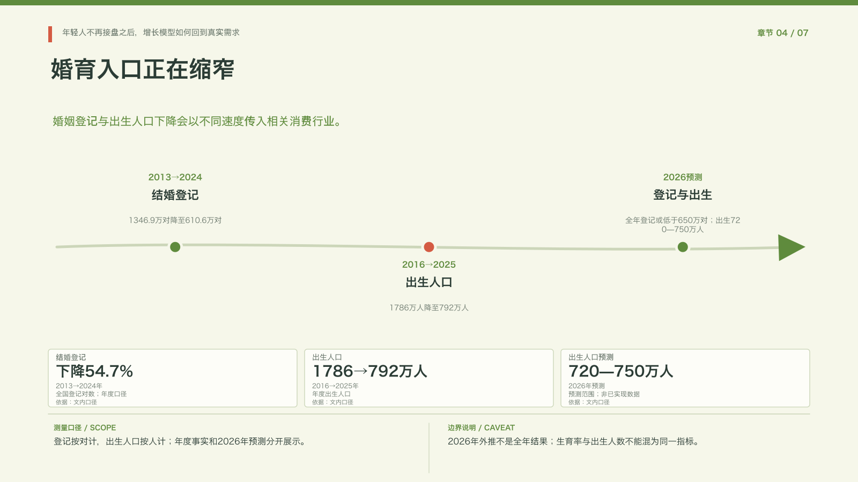The image size is (858, 482).
Task: Open the 720—750万人 forecast card
Action: click(x=685, y=378)
